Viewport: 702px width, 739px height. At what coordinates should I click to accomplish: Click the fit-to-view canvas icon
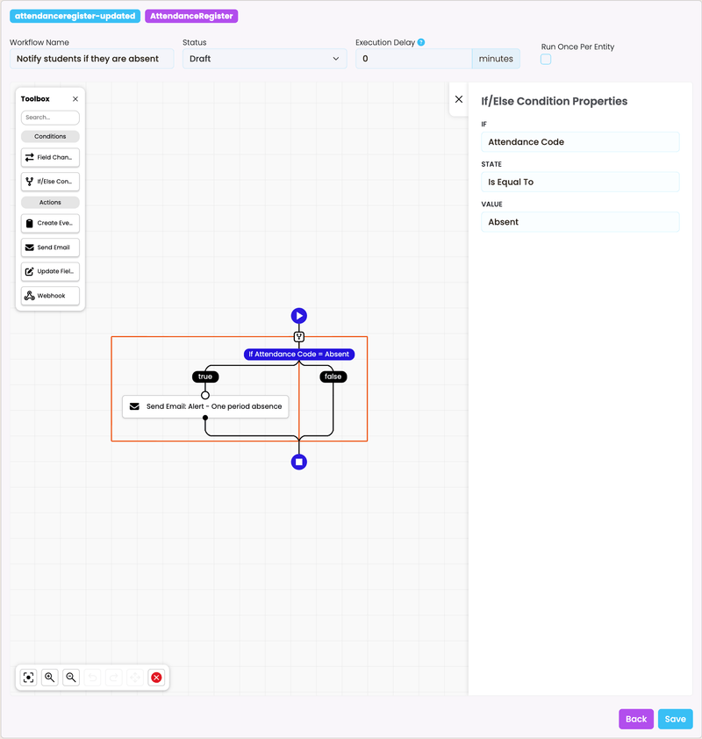(x=29, y=678)
